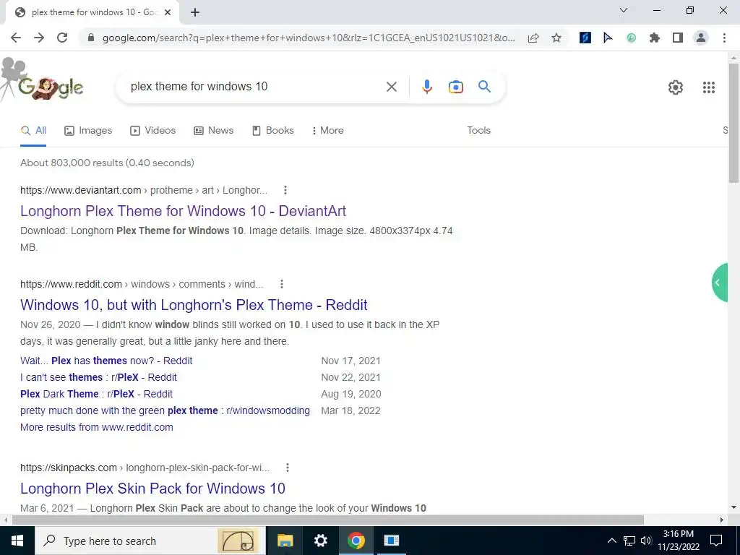Open the network tray icon
740x555 pixels.
point(629,541)
